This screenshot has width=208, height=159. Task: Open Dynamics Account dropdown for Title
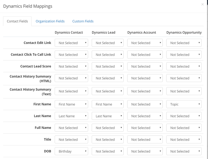145,140
